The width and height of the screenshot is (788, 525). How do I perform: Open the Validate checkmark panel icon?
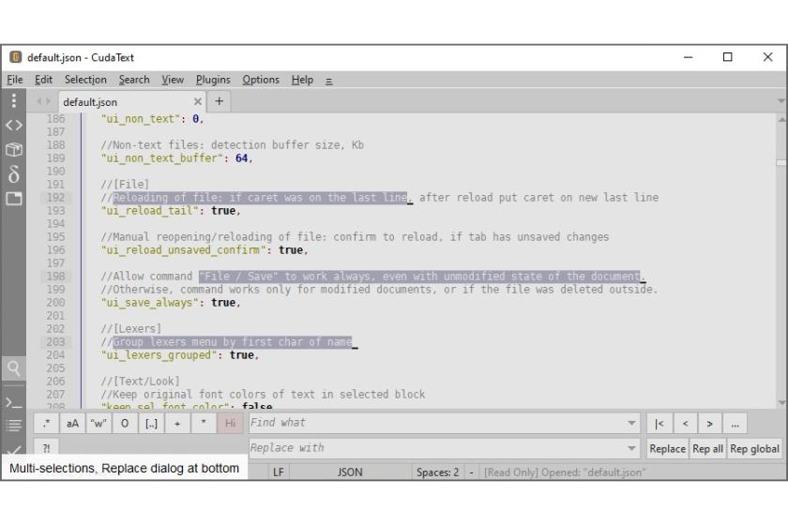(x=13, y=449)
